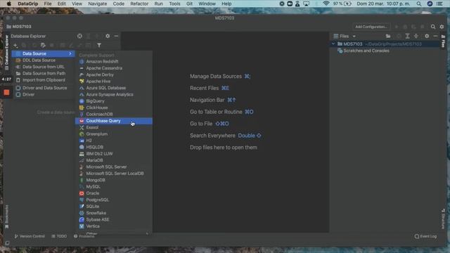Viewport: 450px width, 253px height.
Task: Select HSQLDB data source
Action: pyautogui.click(x=114, y=147)
